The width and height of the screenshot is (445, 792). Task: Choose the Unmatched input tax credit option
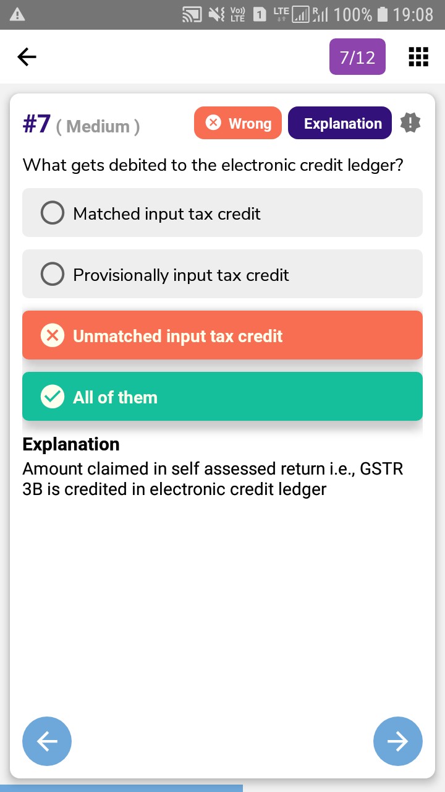(222, 335)
